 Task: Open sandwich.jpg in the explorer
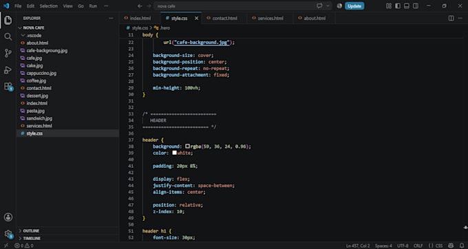(x=39, y=118)
